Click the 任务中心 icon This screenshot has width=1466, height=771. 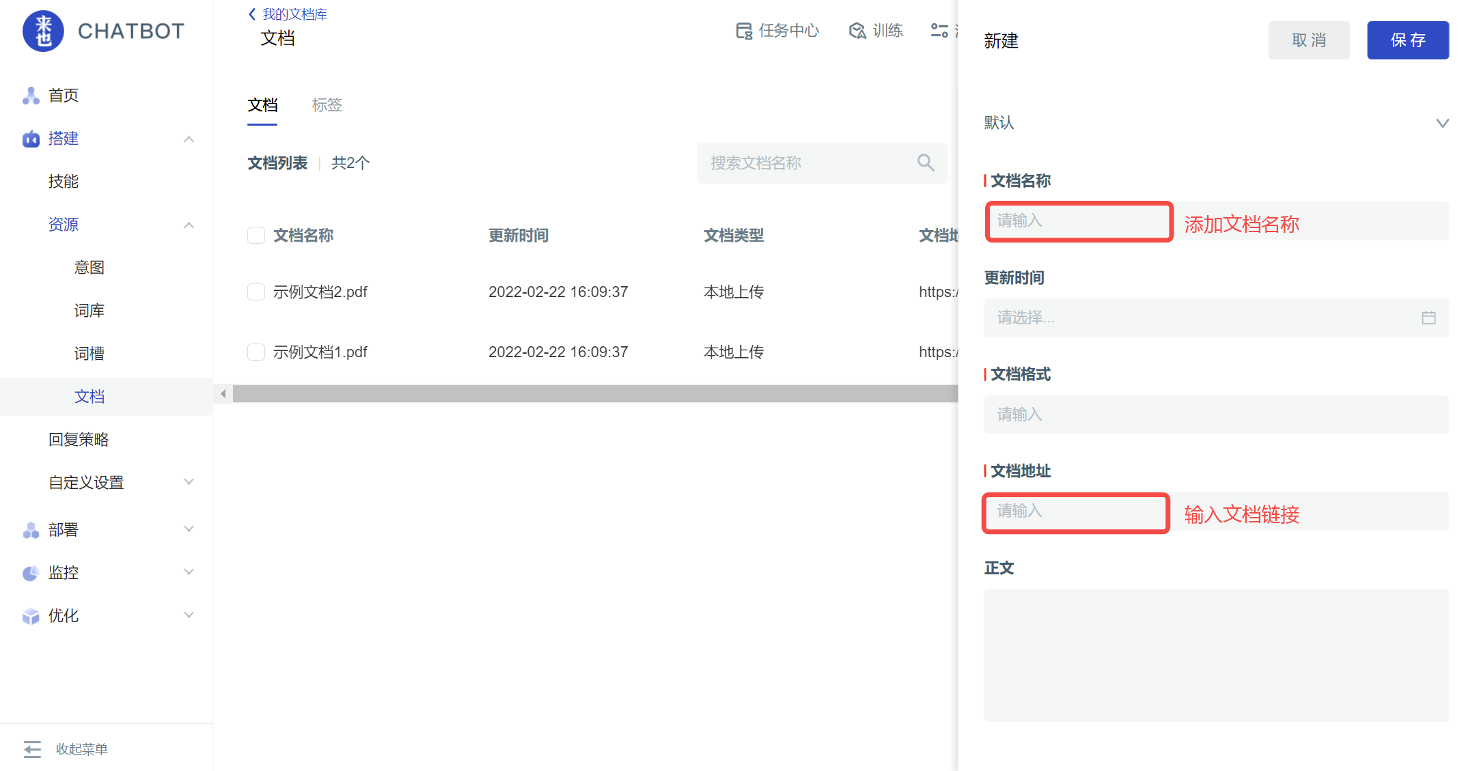[x=744, y=31]
